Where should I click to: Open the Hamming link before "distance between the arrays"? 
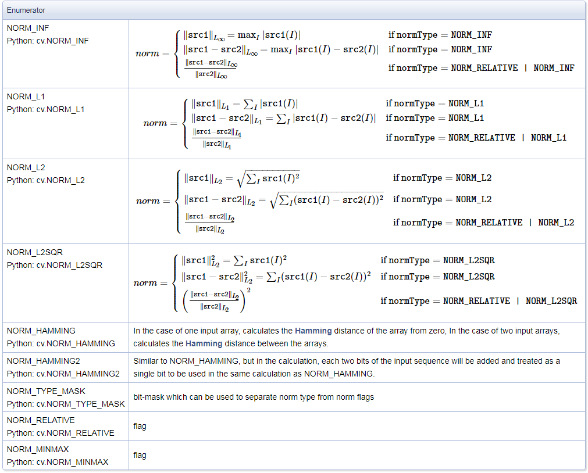(204, 343)
